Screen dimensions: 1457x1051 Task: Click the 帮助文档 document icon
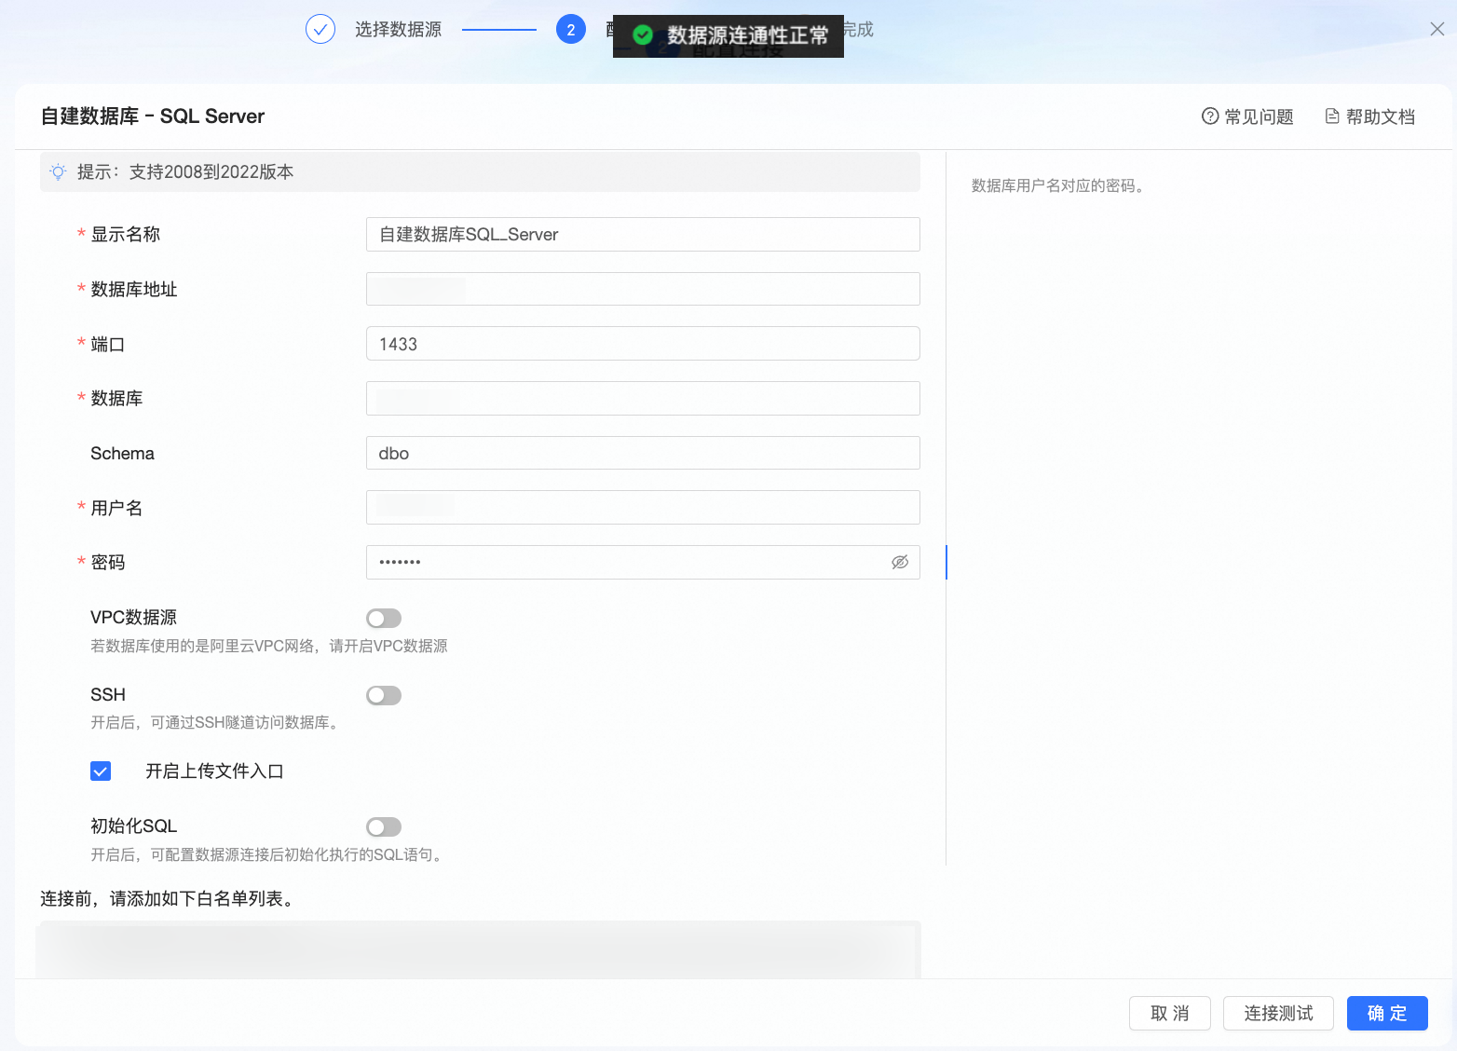click(x=1332, y=116)
